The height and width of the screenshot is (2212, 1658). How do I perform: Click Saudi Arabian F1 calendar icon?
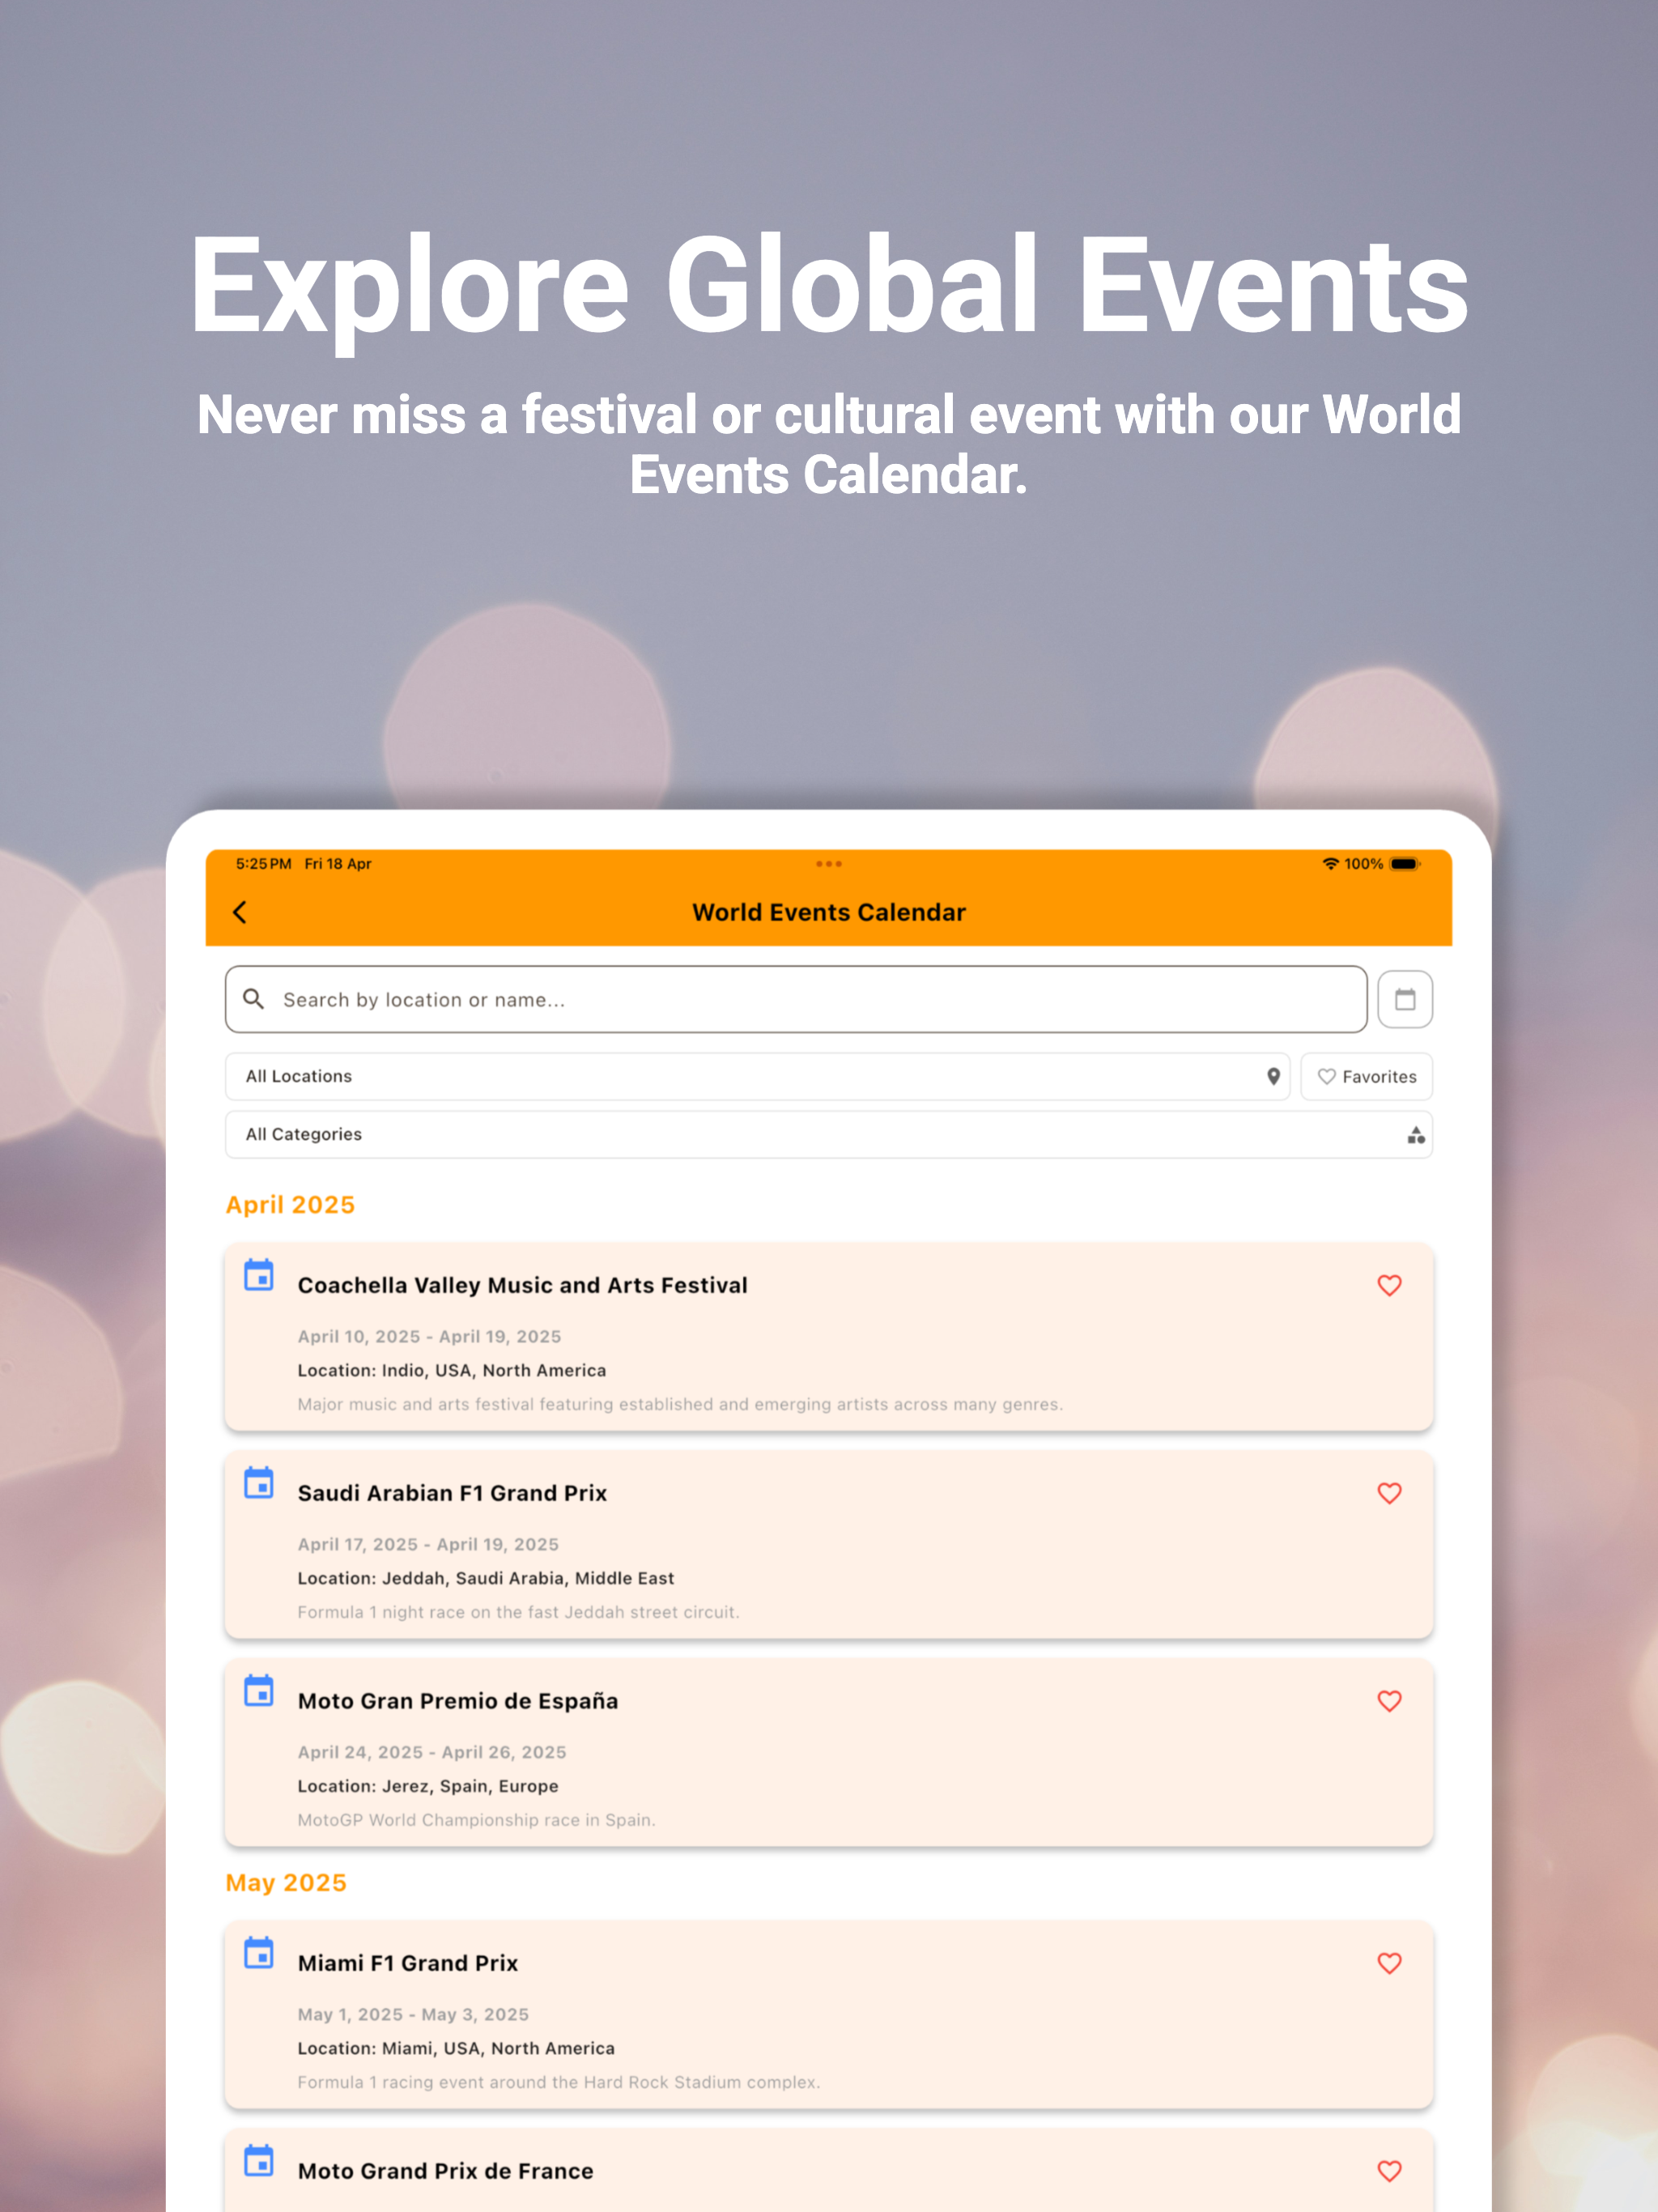pos(259,1483)
